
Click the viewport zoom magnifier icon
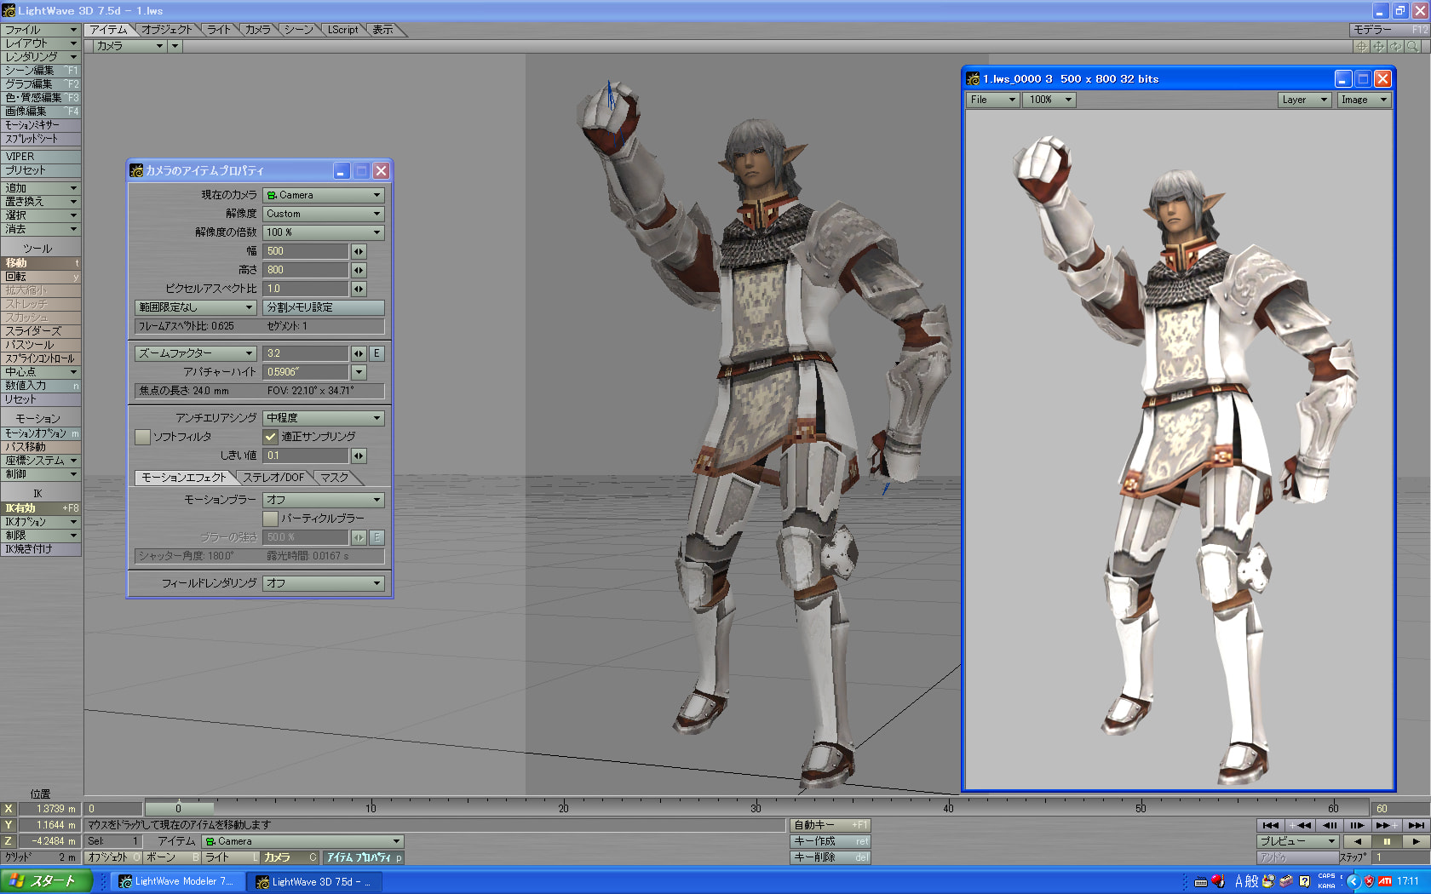(1413, 46)
